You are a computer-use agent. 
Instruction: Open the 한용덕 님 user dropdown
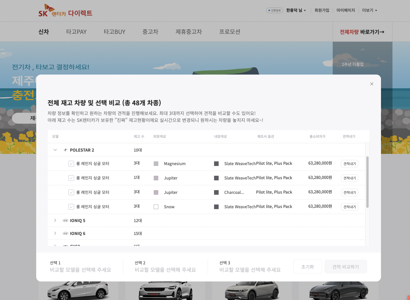point(296,10)
